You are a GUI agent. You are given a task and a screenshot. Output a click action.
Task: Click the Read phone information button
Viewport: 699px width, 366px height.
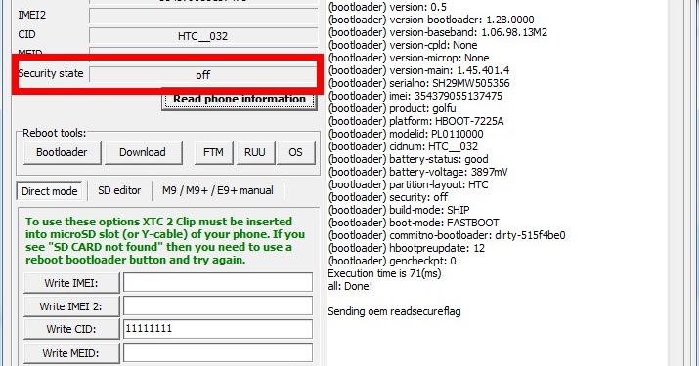(240, 99)
